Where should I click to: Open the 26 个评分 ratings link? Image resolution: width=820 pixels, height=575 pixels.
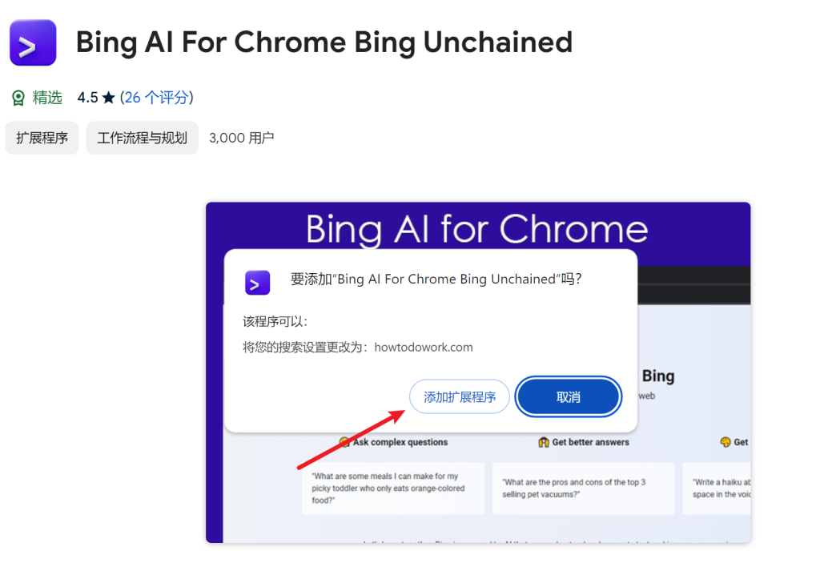[157, 98]
